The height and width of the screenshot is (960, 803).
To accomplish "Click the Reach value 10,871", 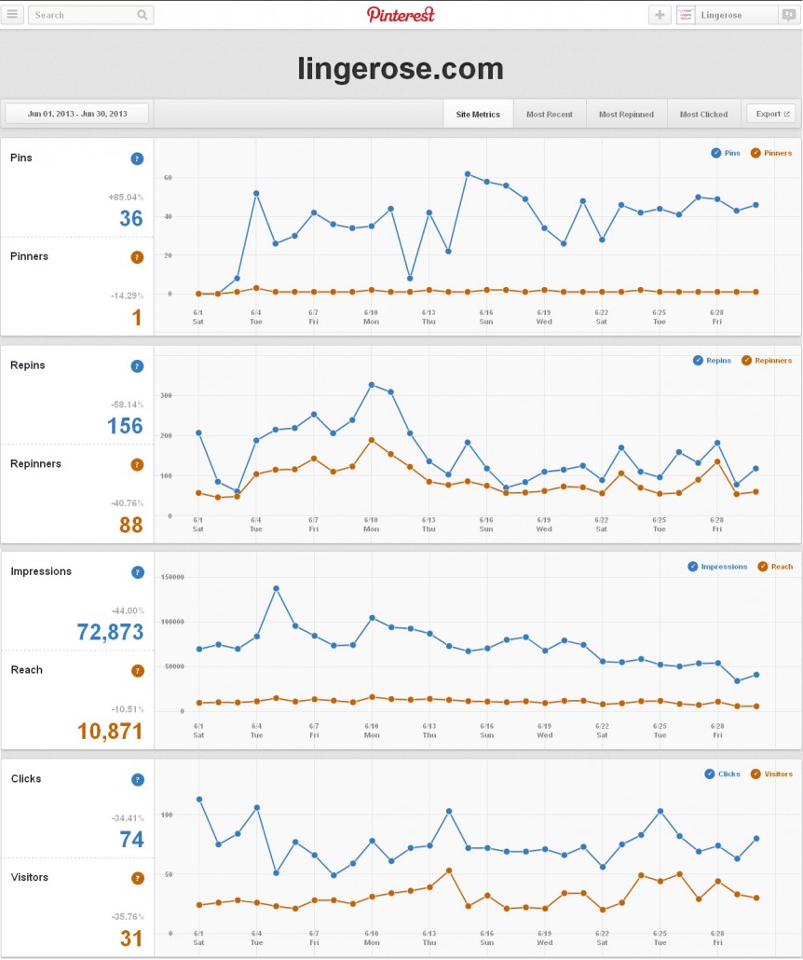I will [x=110, y=731].
